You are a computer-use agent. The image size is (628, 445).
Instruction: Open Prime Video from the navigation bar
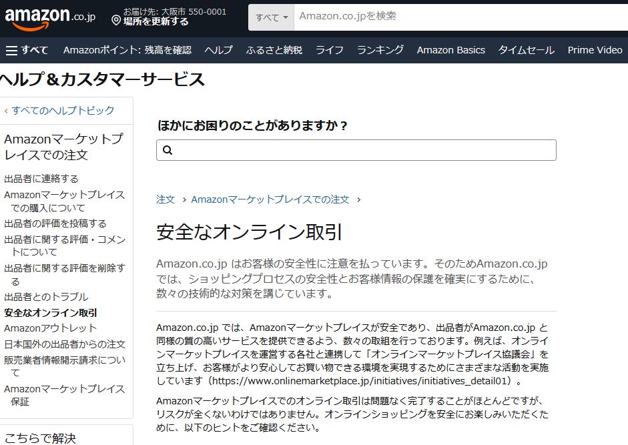tap(594, 49)
